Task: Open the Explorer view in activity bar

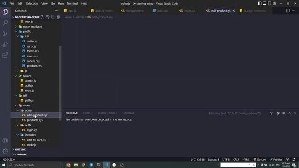Action: pos(5,12)
